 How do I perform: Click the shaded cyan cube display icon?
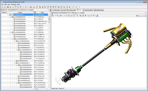coord(64,16)
